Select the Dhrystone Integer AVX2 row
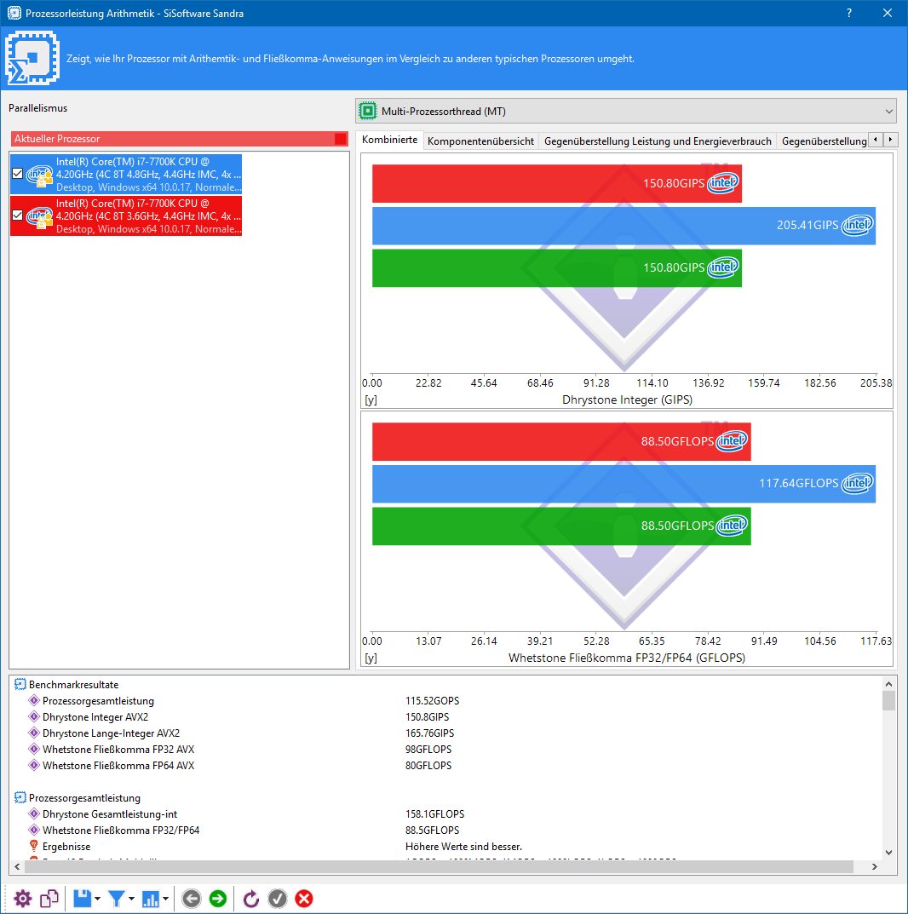The image size is (908, 914). 445,717
